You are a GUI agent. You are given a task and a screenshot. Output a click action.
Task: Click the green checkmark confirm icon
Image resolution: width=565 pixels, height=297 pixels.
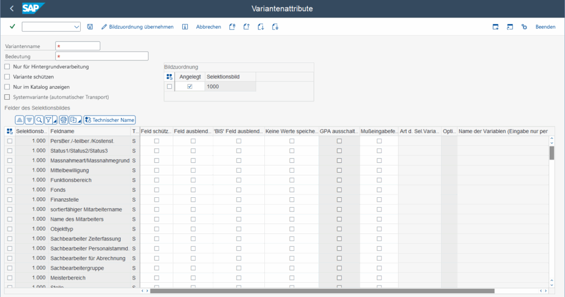click(x=12, y=27)
